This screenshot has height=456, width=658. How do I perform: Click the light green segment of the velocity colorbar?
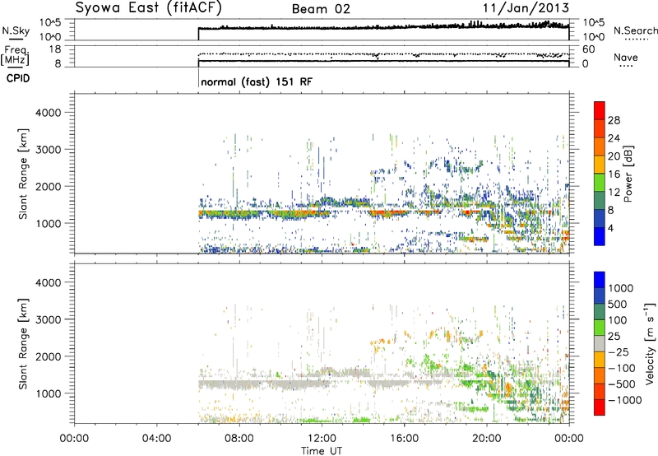600,328
